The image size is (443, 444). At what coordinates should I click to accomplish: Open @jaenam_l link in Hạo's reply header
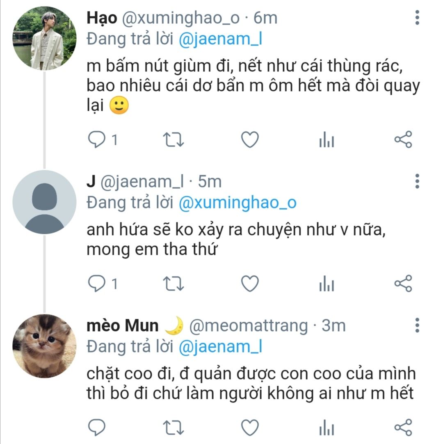[x=221, y=39]
